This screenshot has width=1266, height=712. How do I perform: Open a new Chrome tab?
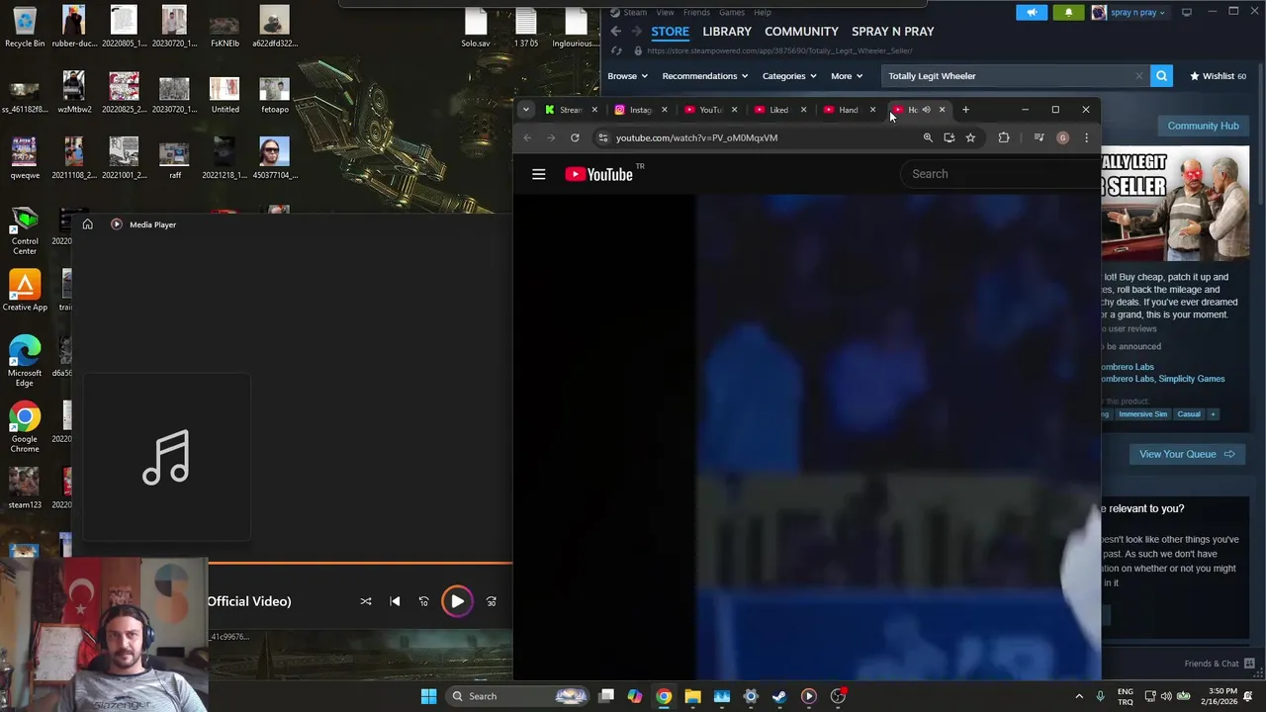coord(966,110)
